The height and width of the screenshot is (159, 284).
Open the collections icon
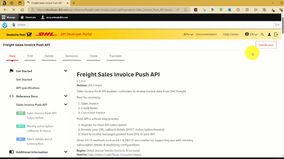click(264, 10)
